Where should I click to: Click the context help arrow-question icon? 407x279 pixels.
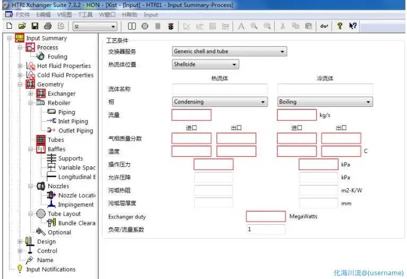(x=353, y=26)
